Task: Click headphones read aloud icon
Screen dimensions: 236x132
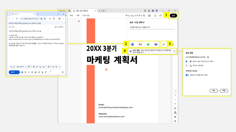Action: click(x=149, y=16)
